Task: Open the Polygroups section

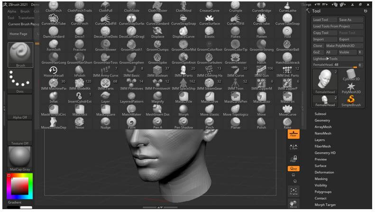Action: click(x=323, y=192)
